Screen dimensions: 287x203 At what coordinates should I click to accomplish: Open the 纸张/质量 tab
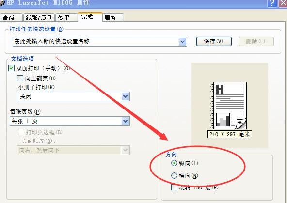click(39, 17)
